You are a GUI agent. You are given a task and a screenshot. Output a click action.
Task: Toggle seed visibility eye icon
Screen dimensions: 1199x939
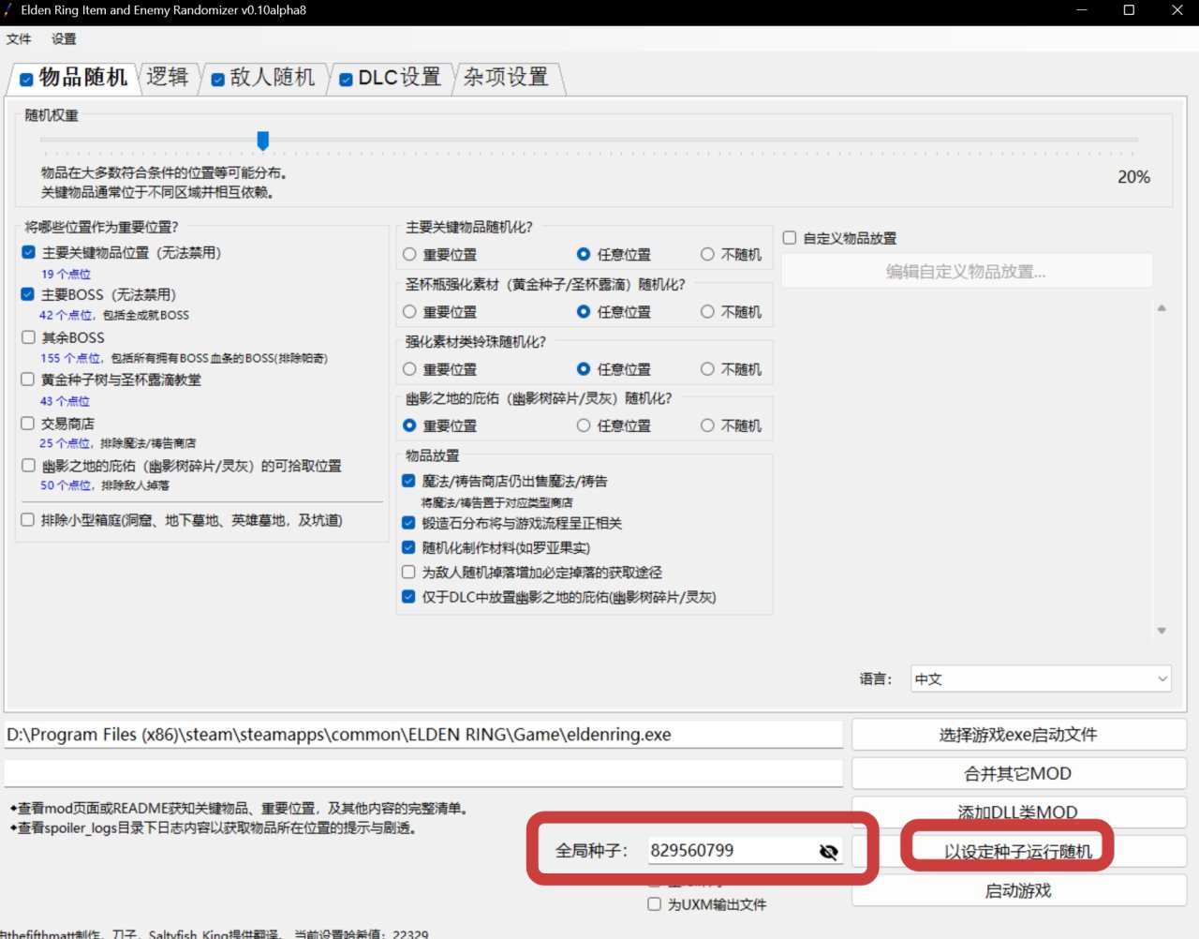828,851
